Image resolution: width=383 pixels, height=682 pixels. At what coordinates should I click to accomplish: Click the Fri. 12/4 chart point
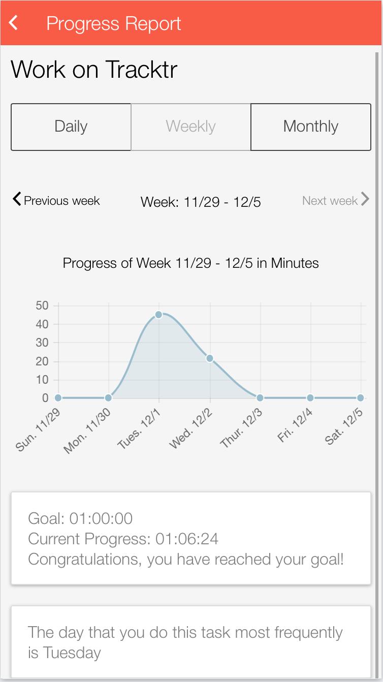coord(310,397)
